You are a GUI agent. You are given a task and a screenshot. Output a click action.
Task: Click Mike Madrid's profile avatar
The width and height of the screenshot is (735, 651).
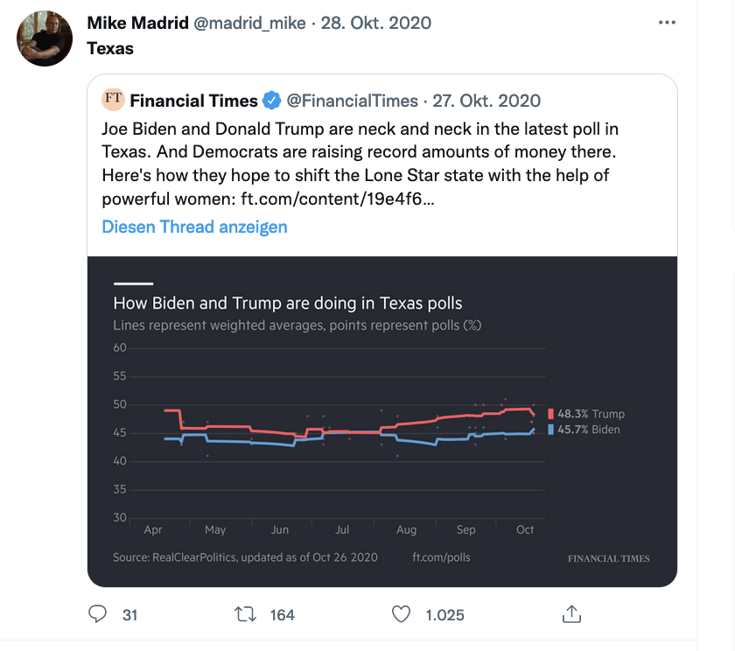(45, 38)
